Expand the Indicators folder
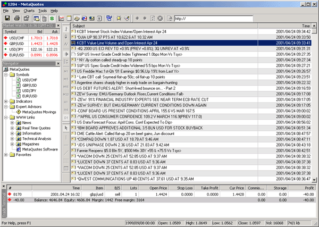Viewport: 319px width, 227px height. pos(6,102)
